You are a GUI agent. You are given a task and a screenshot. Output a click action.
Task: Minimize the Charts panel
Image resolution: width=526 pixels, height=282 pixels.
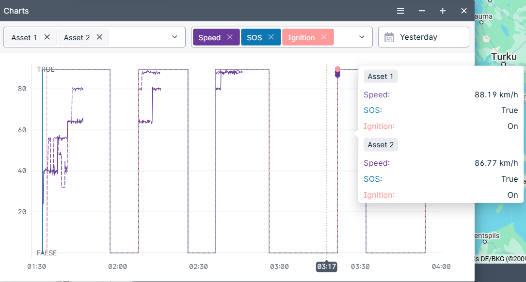click(422, 11)
